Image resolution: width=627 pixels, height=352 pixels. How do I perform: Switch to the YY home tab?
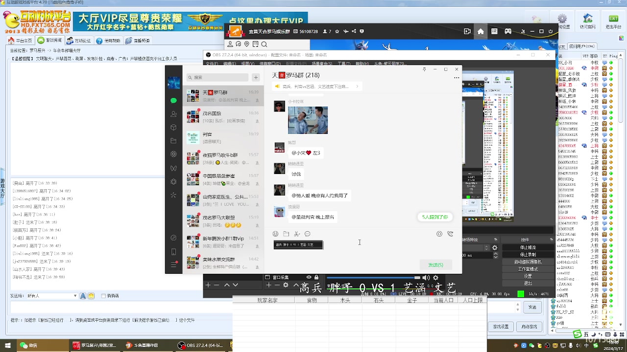pos(481,31)
